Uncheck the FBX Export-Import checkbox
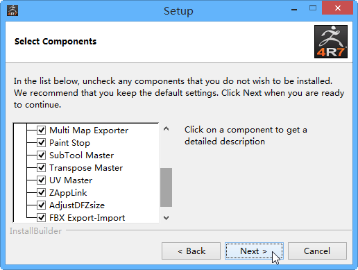This screenshot has height=270, width=358. point(41,217)
